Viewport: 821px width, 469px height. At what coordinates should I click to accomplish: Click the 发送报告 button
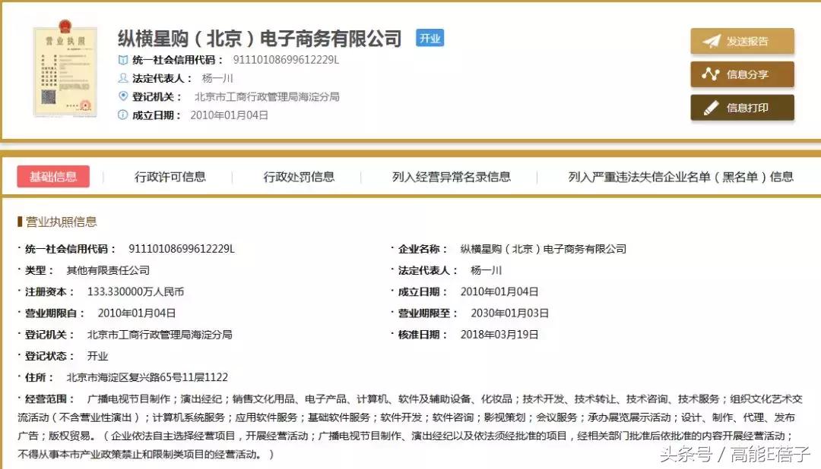point(742,42)
